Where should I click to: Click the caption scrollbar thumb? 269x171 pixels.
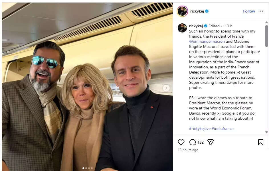click(267, 36)
